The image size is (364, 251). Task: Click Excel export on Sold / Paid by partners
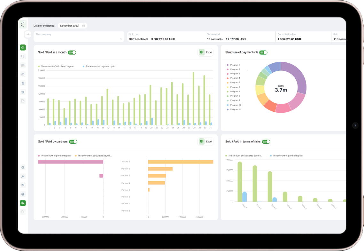205,141
